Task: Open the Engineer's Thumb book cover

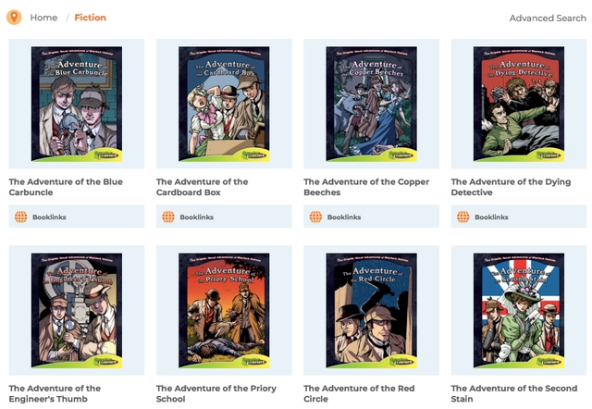Action: click(77, 310)
